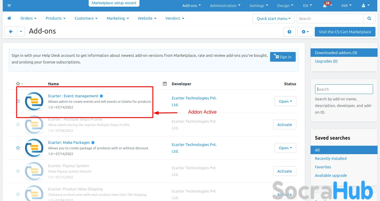Screen dimensions: 380x201
Task: Favorite the Ecarter Event management add-on star
Action: pos(18,101)
